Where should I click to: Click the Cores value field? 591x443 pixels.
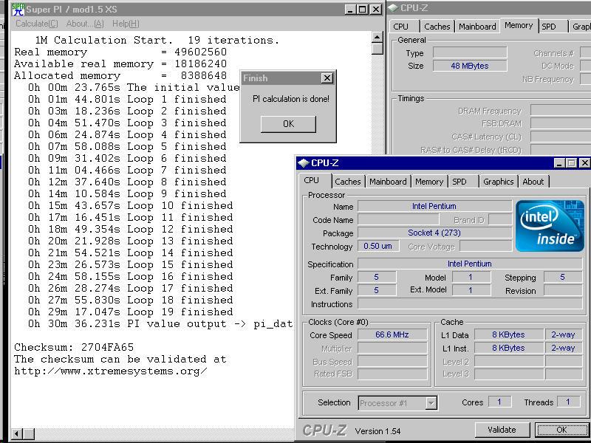point(499,402)
